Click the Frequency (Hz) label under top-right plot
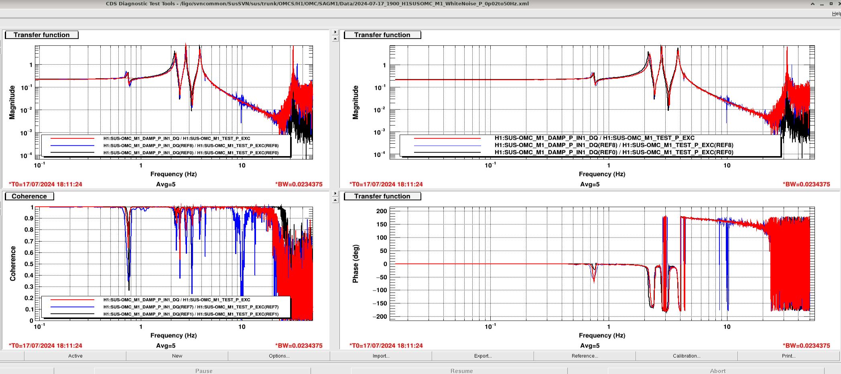This screenshot has width=841, height=374. click(x=602, y=174)
